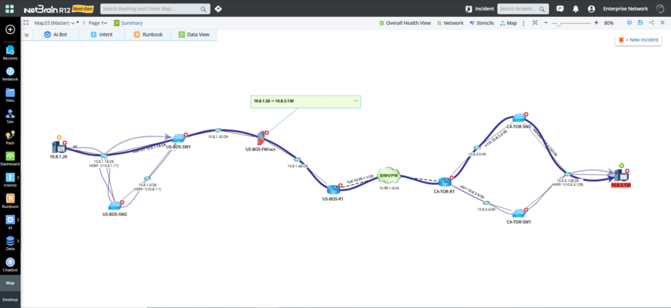Image resolution: width=671 pixels, height=308 pixels.
Task: Open Overall Health View
Action: (405, 23)
